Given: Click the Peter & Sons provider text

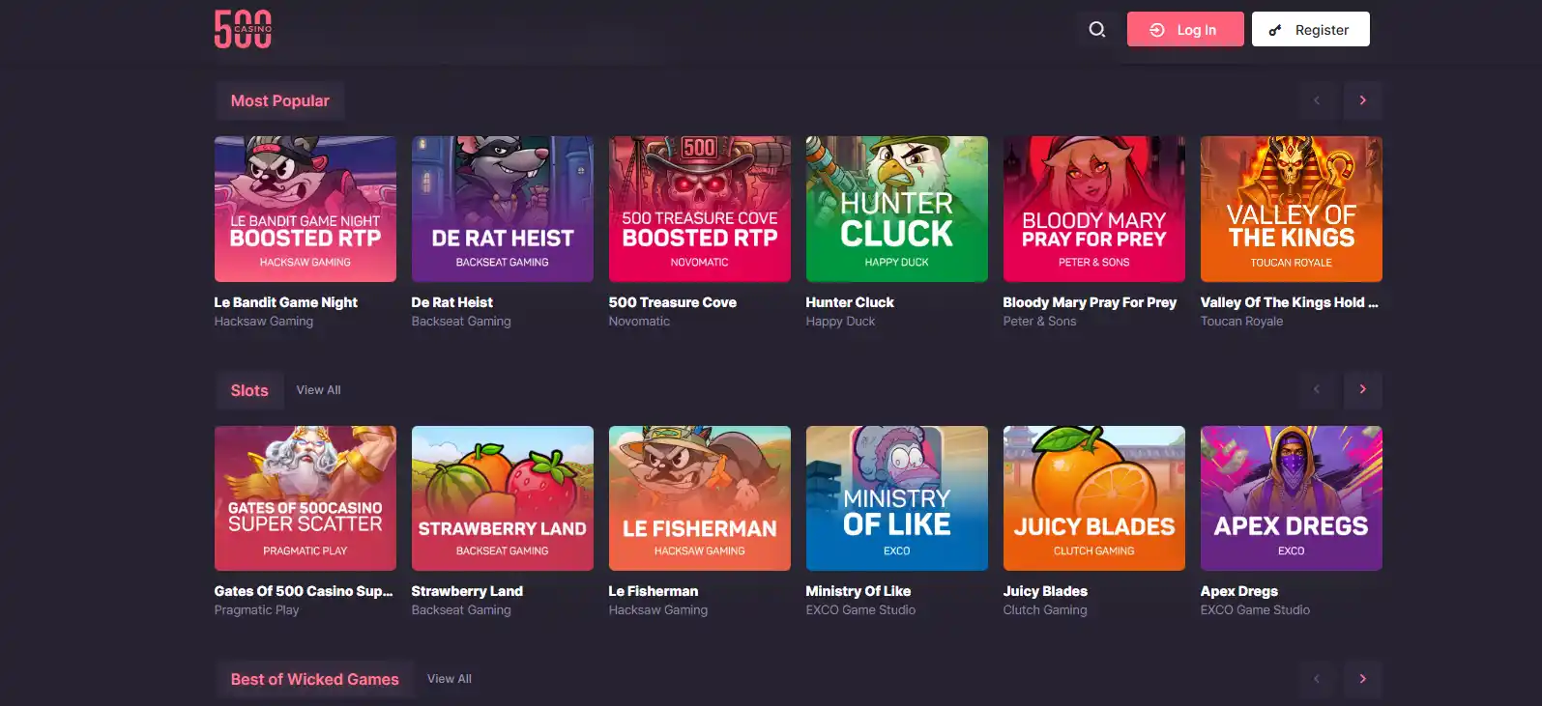Looking at the screenshot, I should click(x=1039, y=322).
